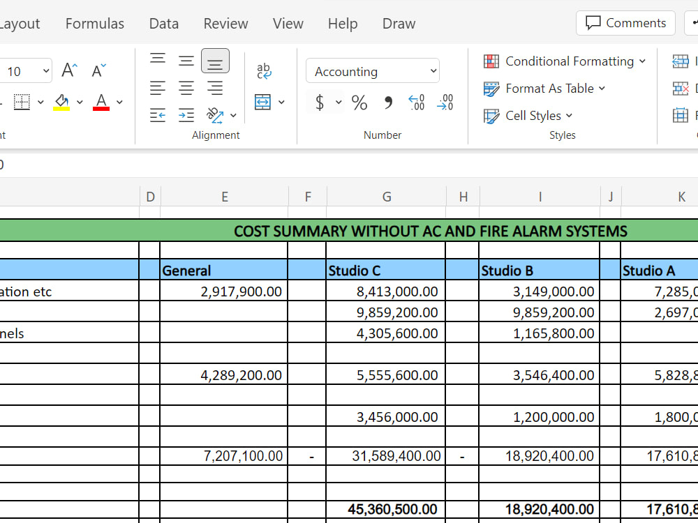The width and height of the screenshot is (698, 523).
Task: Toggle Center horizontal alignment
Action: pyautogui.click(x=186, y=87)
